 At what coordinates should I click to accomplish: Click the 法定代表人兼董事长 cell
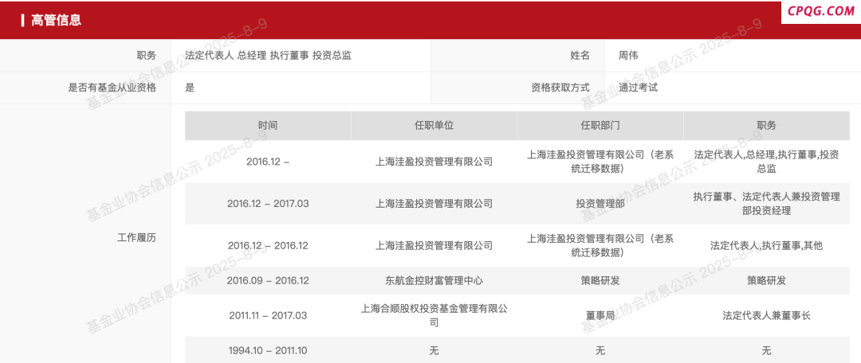pos(767,316)
